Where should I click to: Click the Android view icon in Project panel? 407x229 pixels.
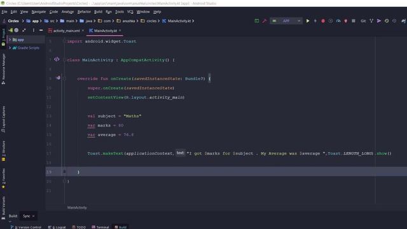click(x=10, y=31)
